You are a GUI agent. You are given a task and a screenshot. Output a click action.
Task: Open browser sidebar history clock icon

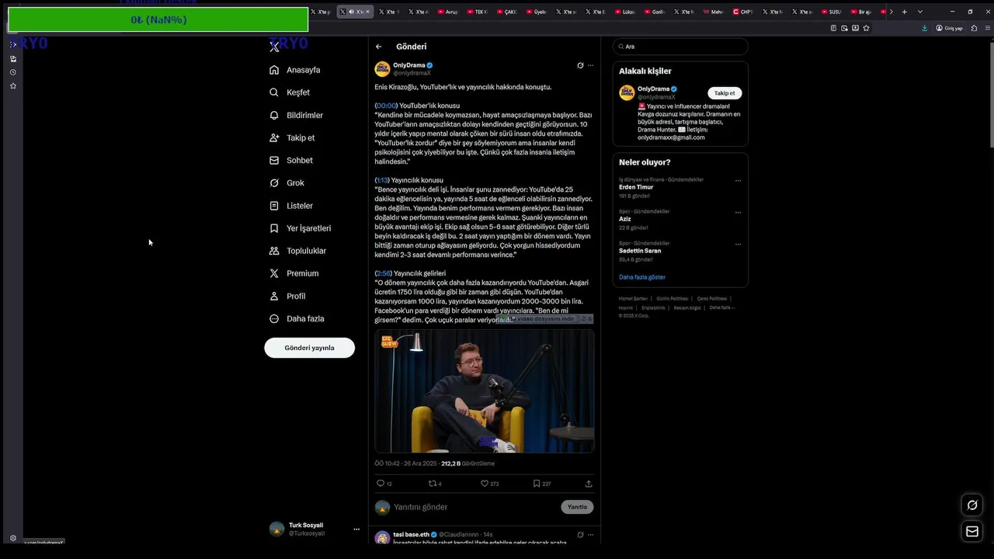point(12,72)
